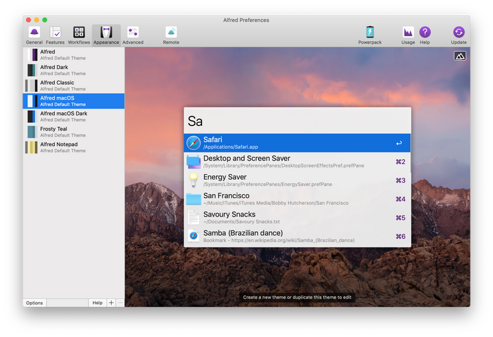Open the Usage statistics icon

coord(408,34)
